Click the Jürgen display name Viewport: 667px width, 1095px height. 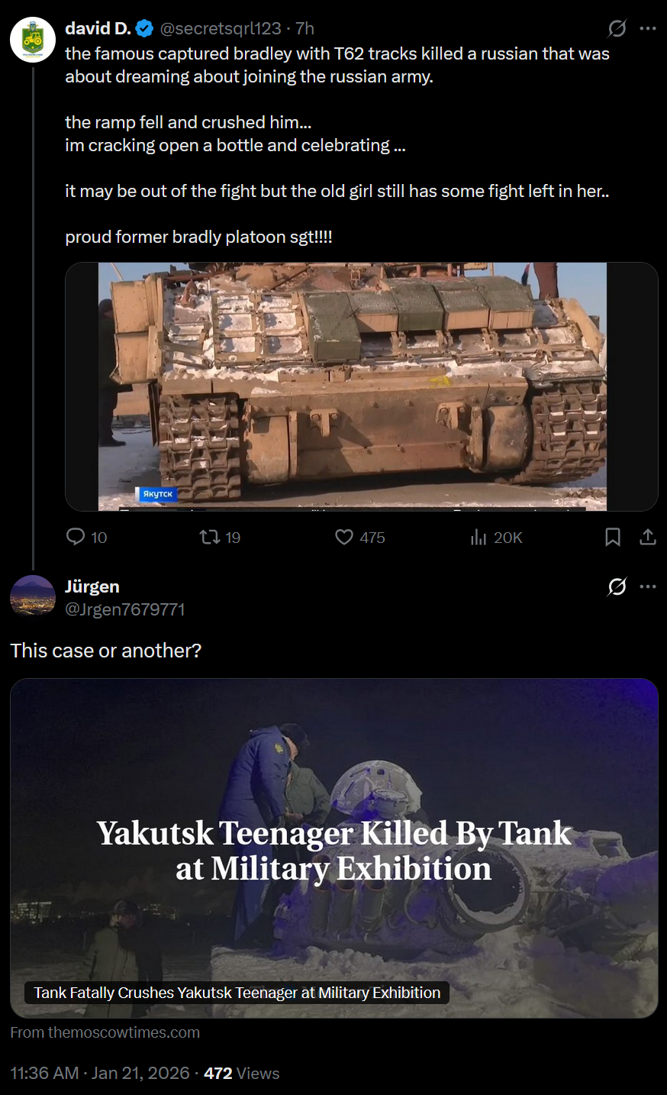coord(92,586)
